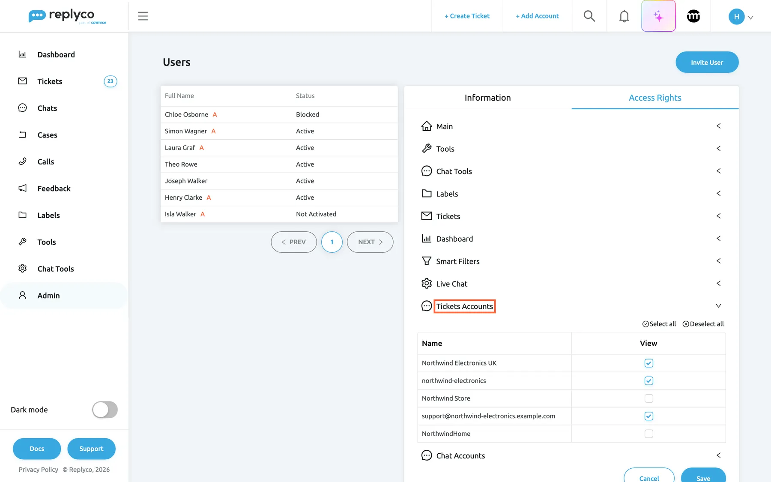This screenshot has height=482, width=771.
Task: Click the Admin person icon
Action: coord(22,295)
